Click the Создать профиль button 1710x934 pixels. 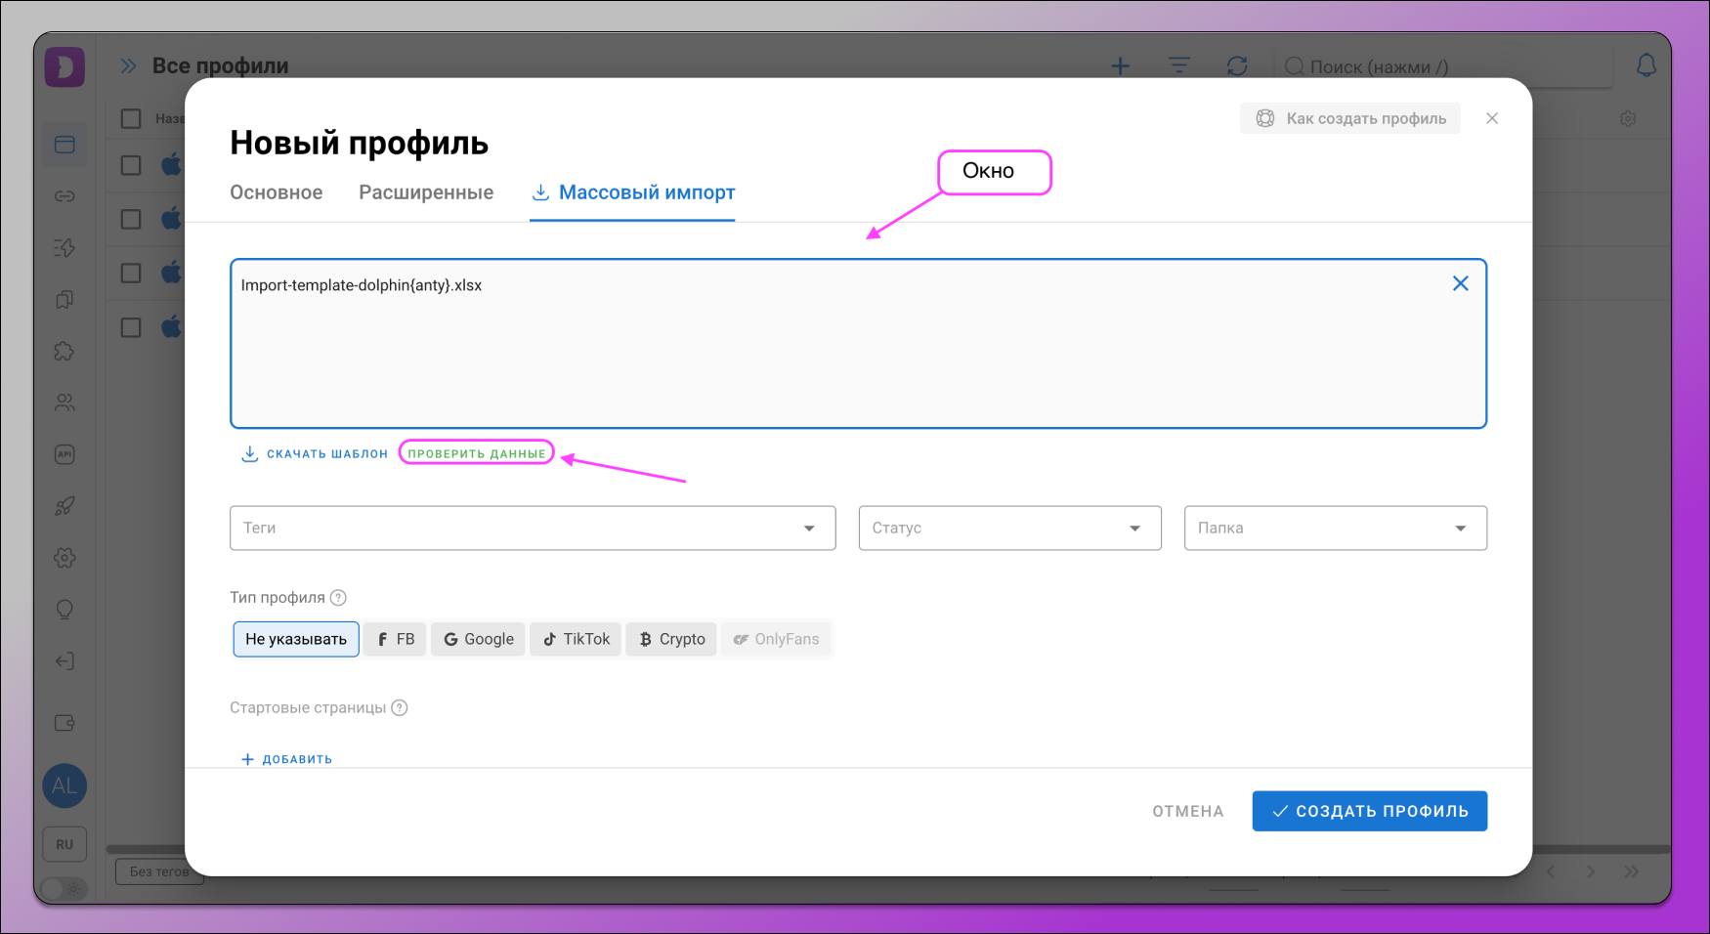tap(1369, 811)
